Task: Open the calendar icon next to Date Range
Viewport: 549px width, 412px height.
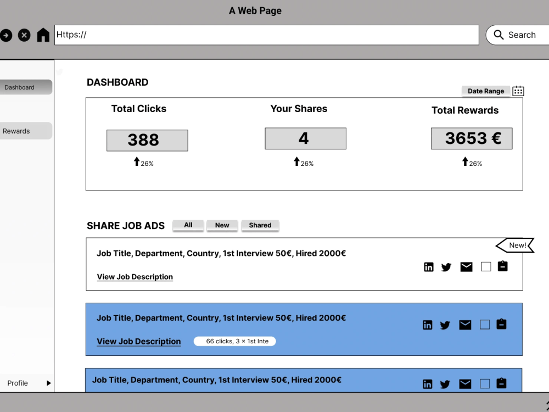Action: 518,91
